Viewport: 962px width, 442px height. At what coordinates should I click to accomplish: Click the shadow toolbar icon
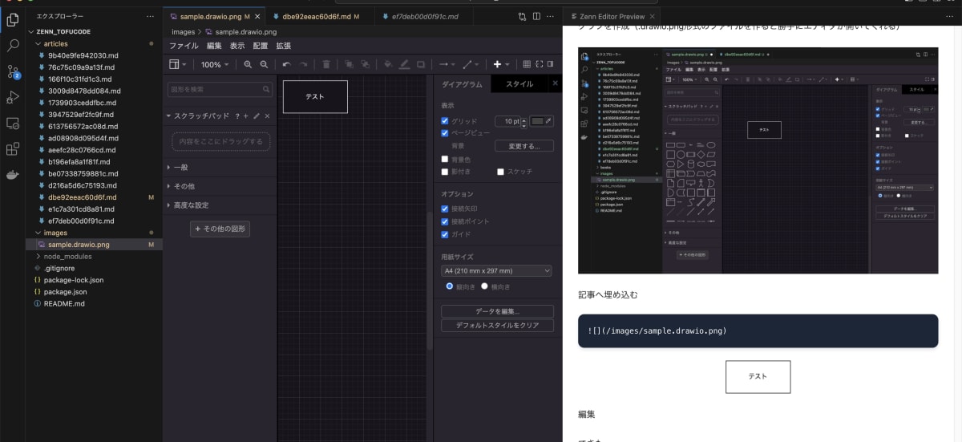(421, 64)
